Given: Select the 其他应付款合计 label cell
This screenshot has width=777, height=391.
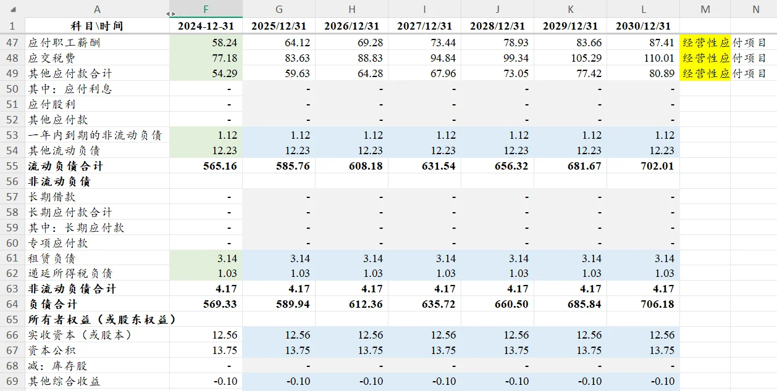Looking at the screenshot, I should (97, 73).
